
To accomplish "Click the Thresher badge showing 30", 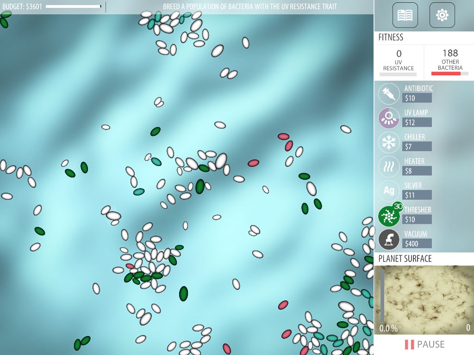I will point(398,207).
